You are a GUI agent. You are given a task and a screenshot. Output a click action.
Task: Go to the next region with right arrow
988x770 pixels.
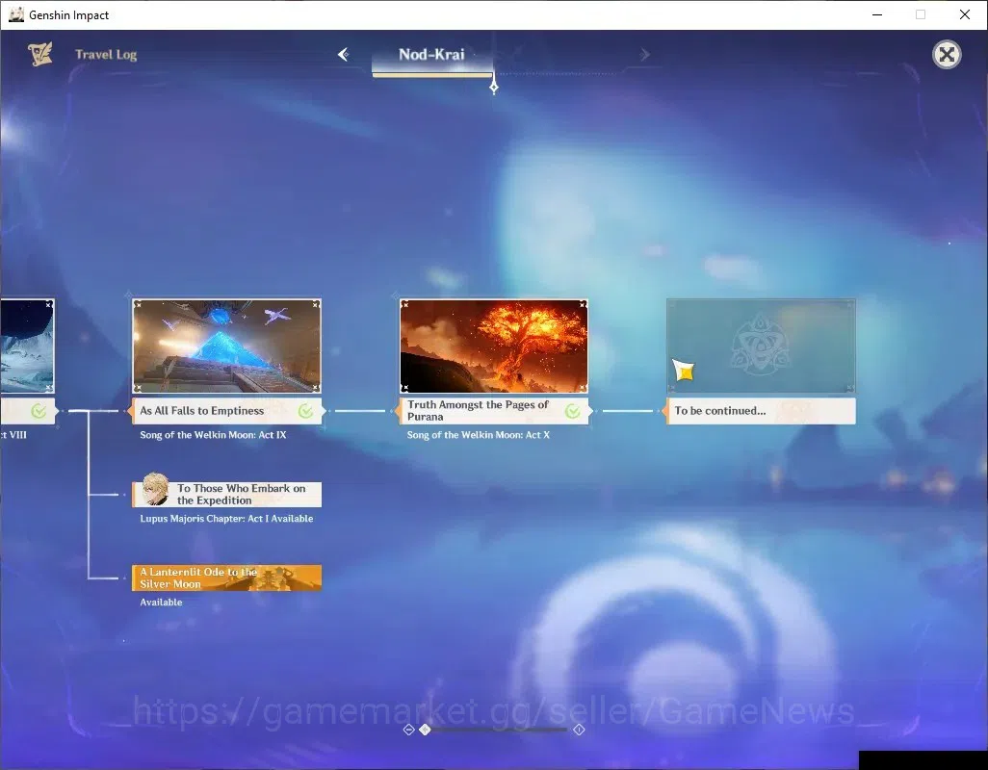pyautogui.click(x=644, y=55)
